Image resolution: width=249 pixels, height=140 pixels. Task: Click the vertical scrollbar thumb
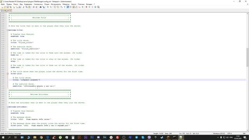pyautogui.click(x=247, y=57)
